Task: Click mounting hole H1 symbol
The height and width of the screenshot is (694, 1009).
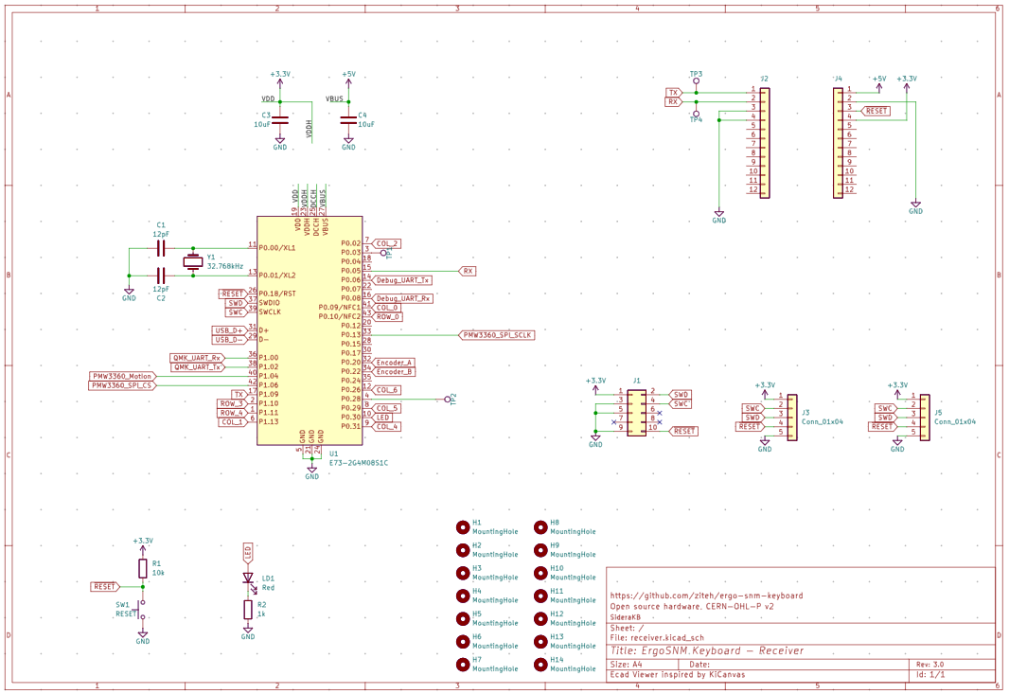Action: tap(463, 528)
